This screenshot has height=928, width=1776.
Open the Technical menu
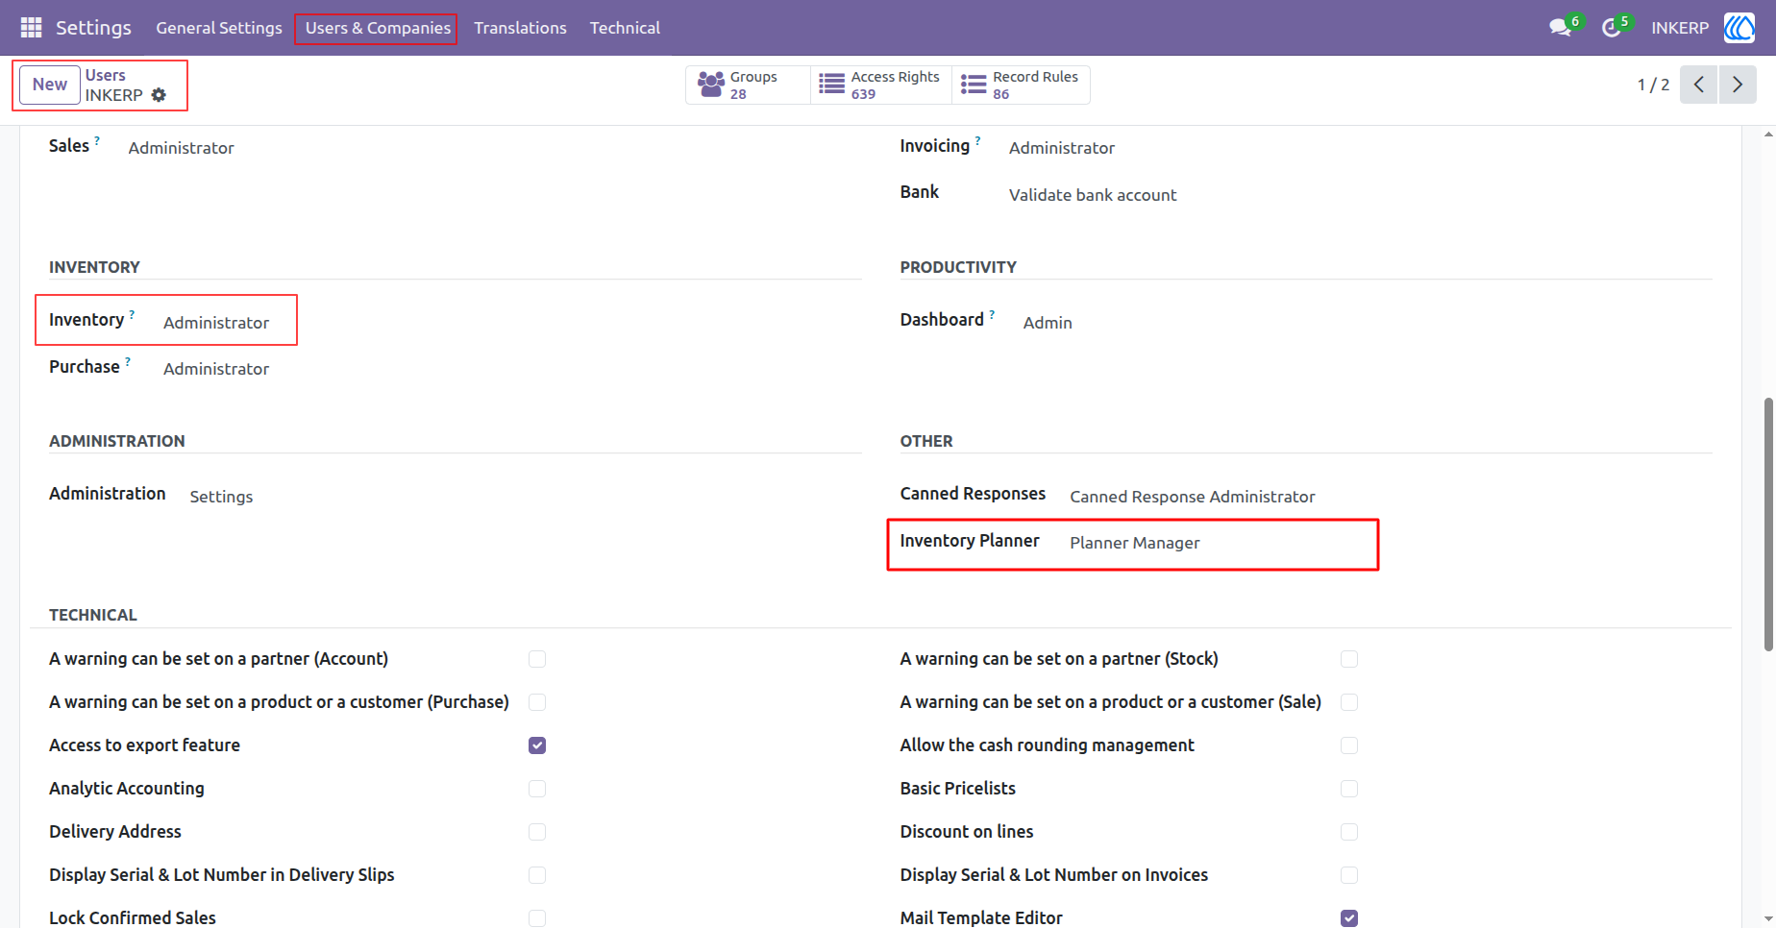click(x=625, y=28)
